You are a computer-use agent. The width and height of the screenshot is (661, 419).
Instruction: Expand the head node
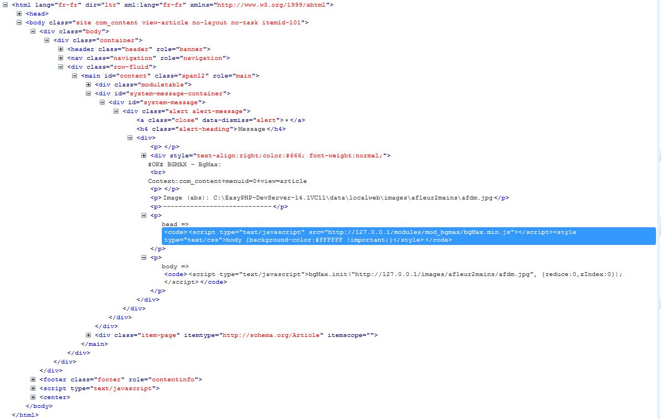click(x=19, y=14)
